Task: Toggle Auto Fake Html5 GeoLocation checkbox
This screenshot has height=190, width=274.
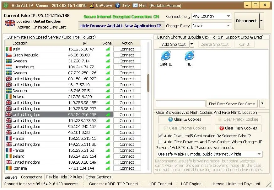Action: (160, 136)
